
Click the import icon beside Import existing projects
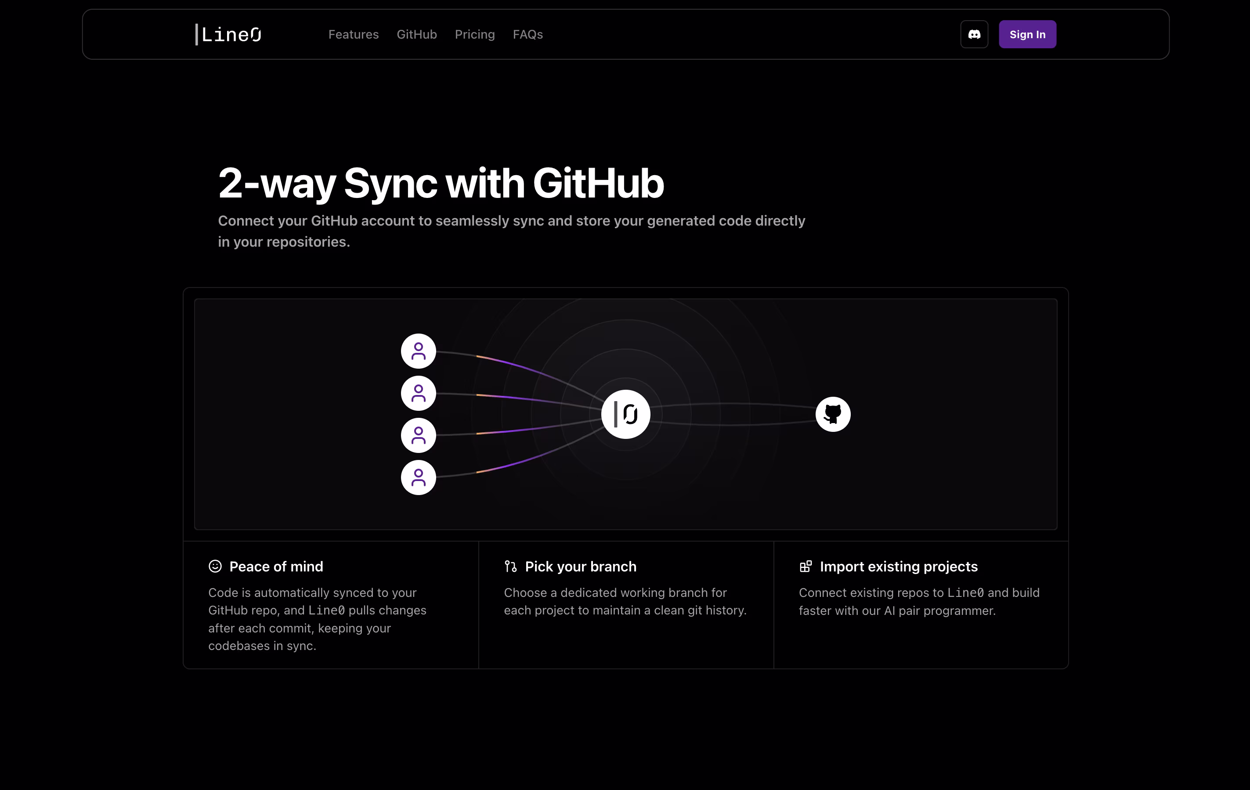[x=805, y=566]
